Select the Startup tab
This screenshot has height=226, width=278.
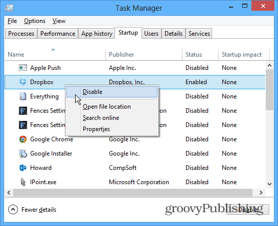point(128,33)
